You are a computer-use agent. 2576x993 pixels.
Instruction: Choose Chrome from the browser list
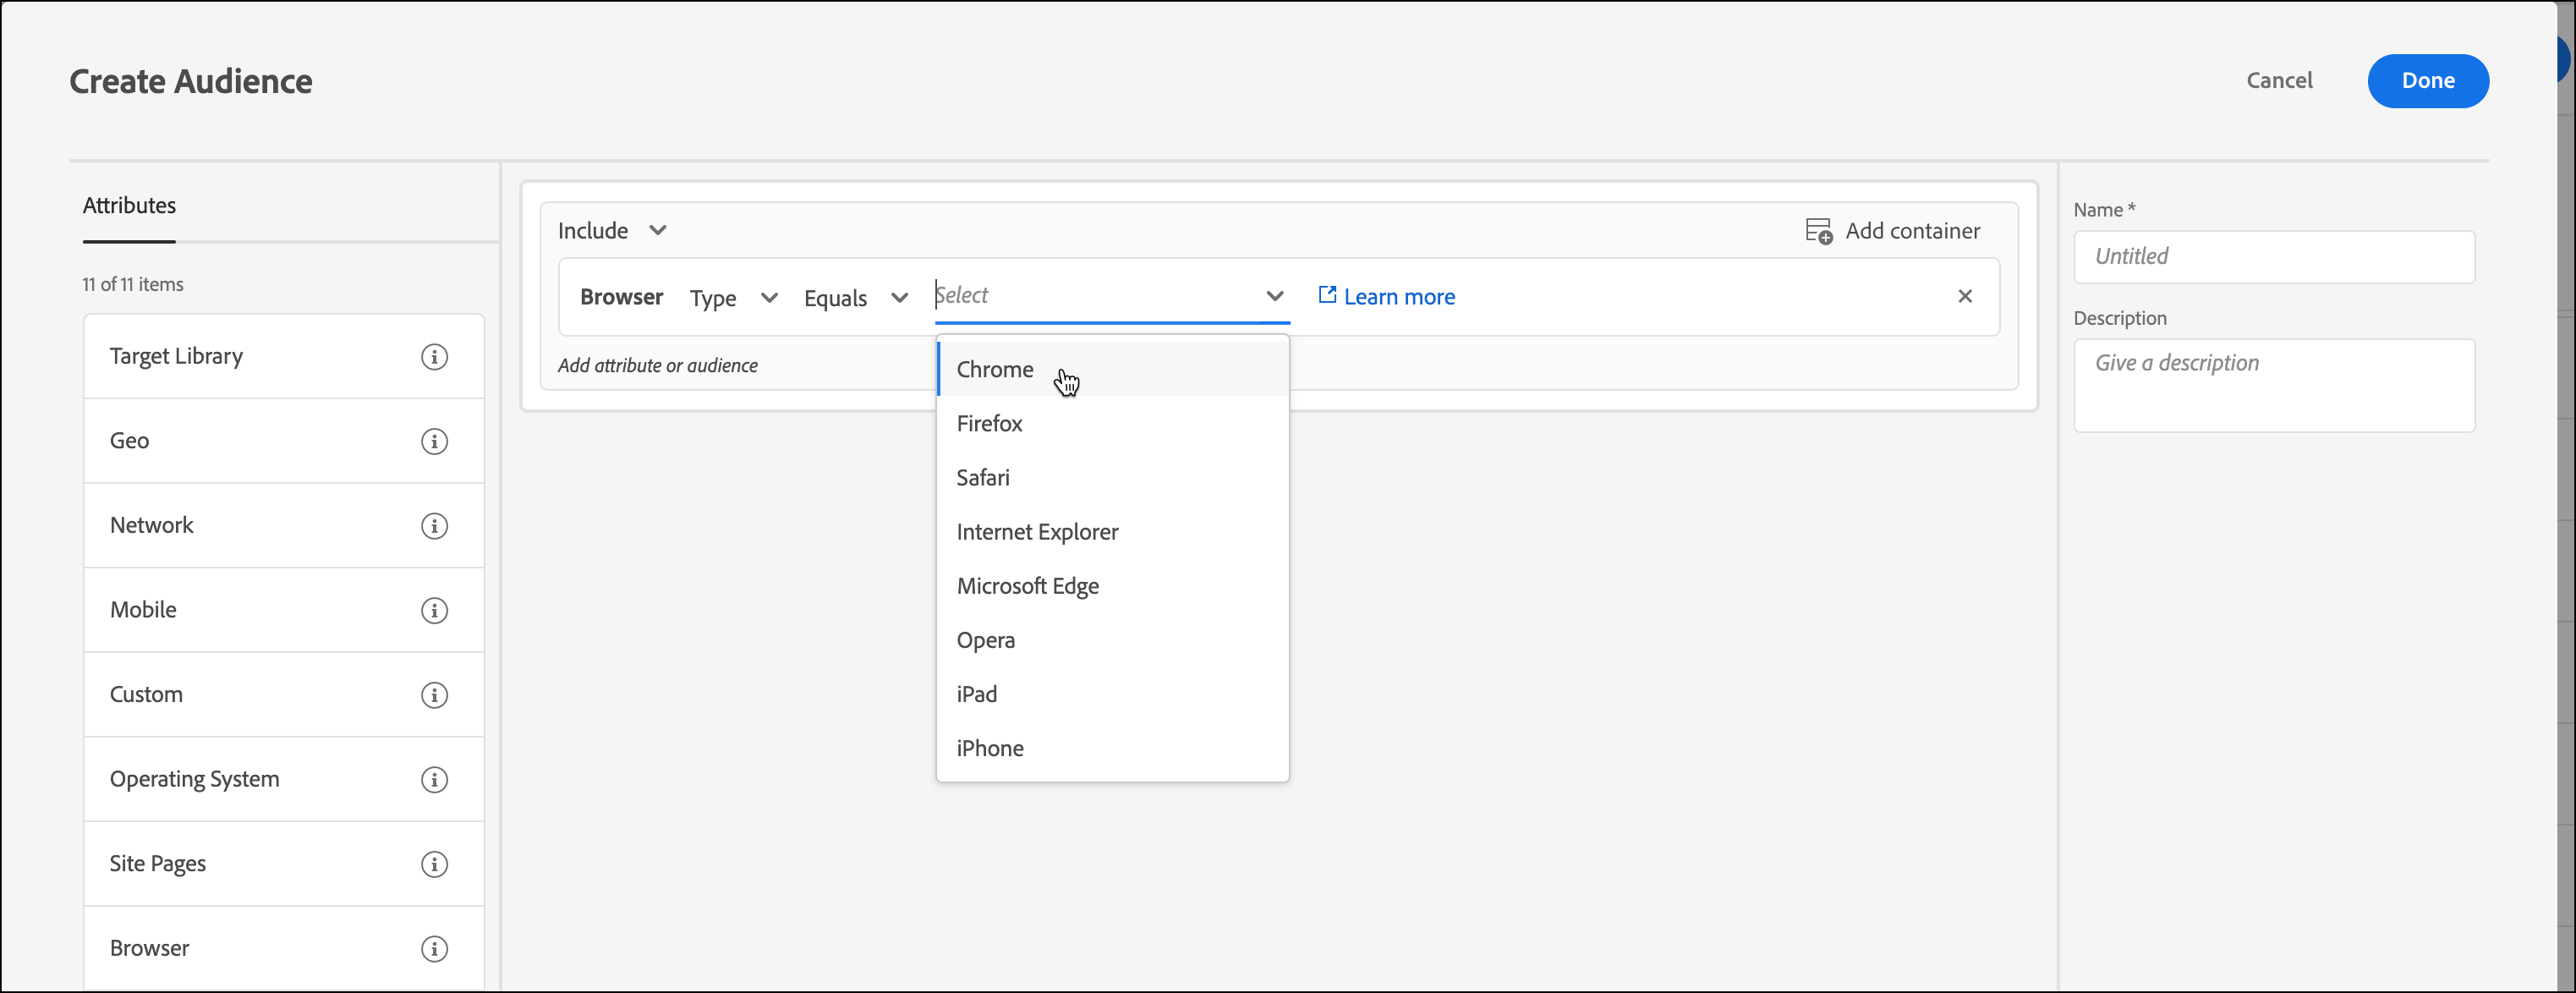(994, 369)
